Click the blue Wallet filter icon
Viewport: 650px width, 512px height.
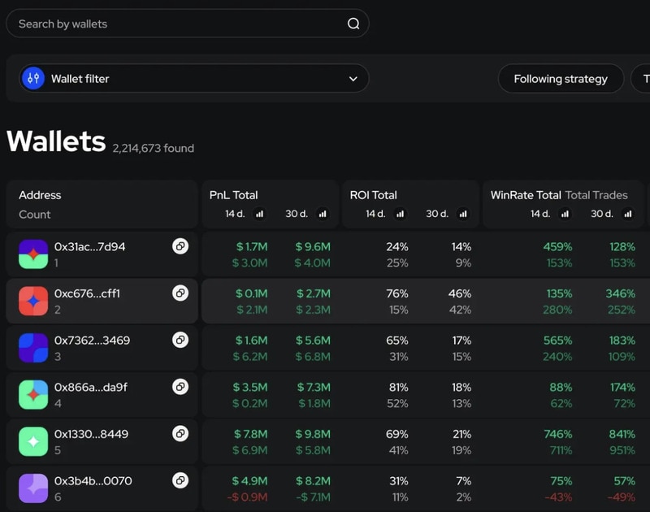coord(33,79)
